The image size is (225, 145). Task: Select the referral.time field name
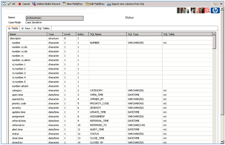coord(19,121)
